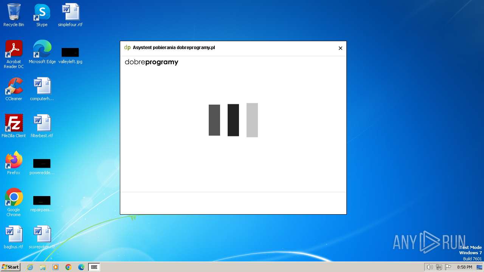Open Google Chrome desktop shortcut
484x272 pixels.
[x=14, y=202]
